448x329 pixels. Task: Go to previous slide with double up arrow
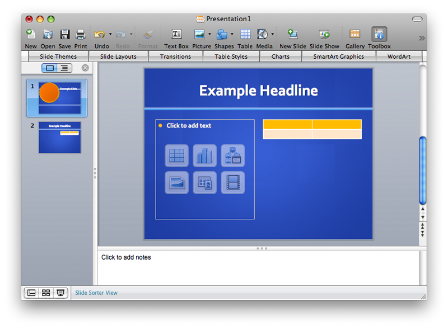[x=423, y=226]
